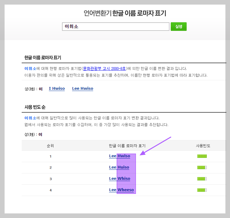Click the 사용빈도 column header
Image resolution: width=230 pixels, height=218 pixels.
(203, 146)
